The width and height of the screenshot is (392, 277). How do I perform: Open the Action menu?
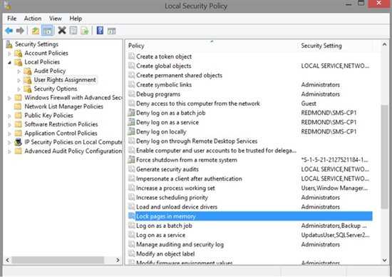pos(33,19)
